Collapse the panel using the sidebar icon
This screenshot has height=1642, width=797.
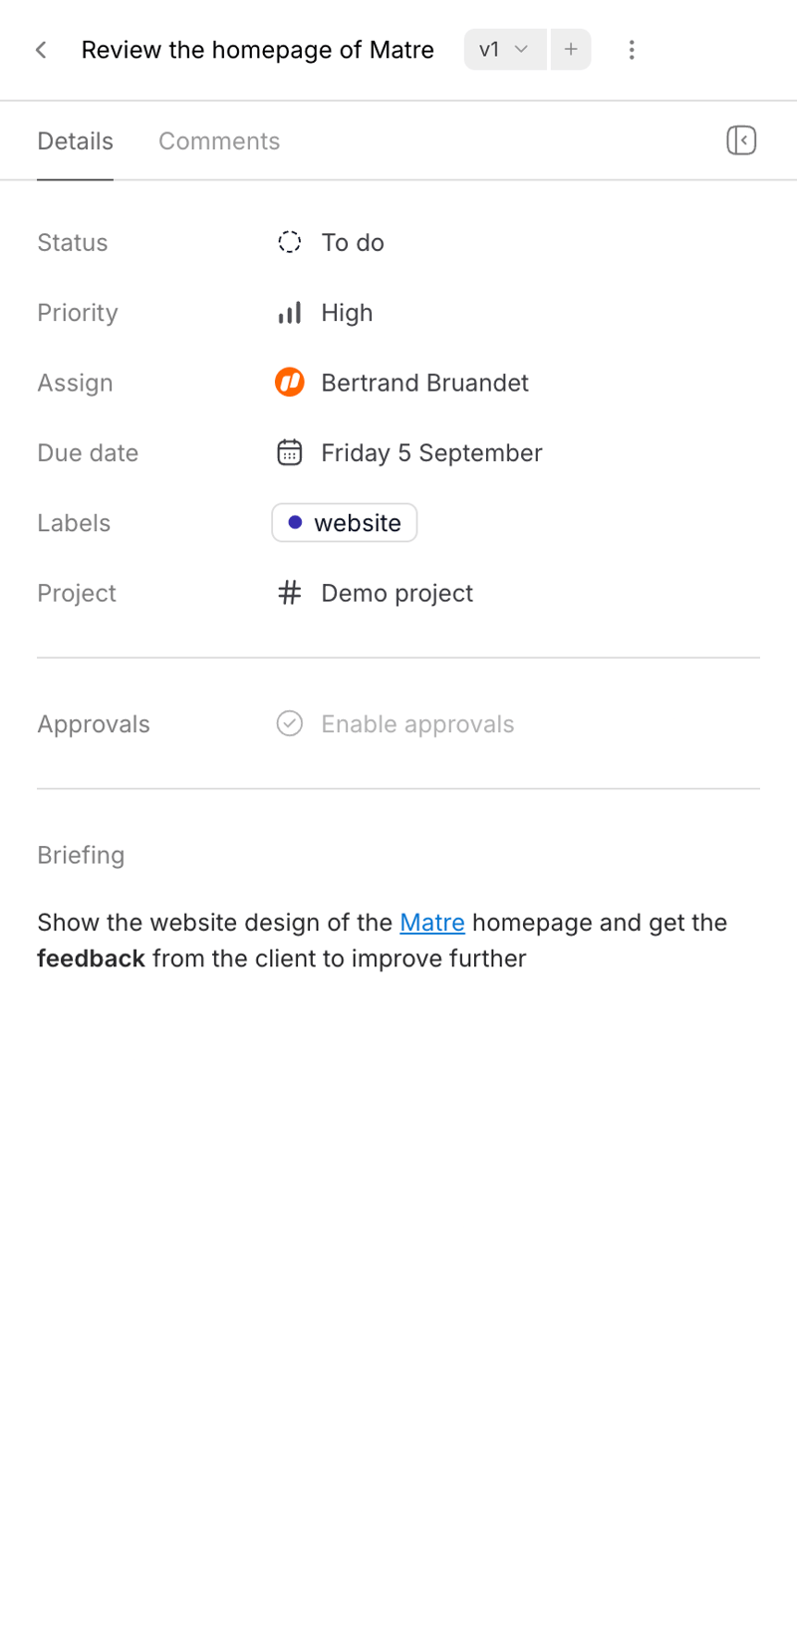[x=741, y=140]
